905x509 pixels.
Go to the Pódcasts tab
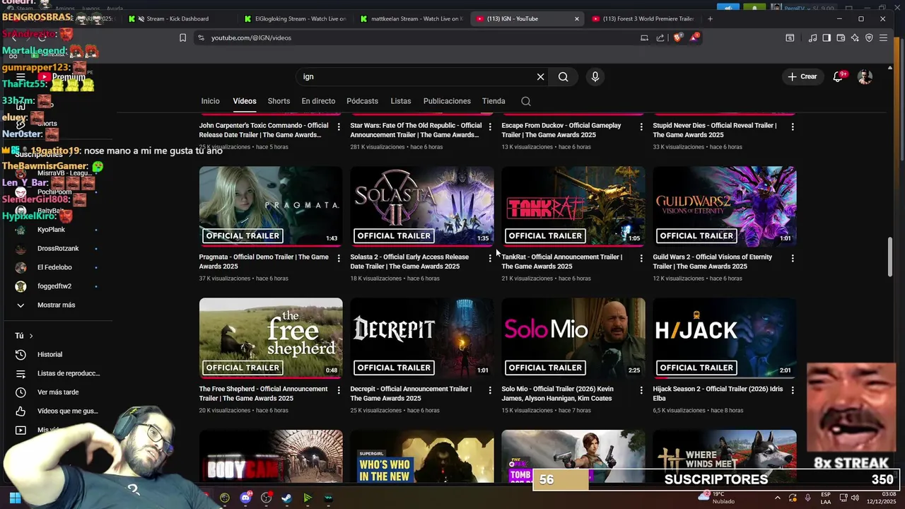pyautogui.click(x=362, y=101)
